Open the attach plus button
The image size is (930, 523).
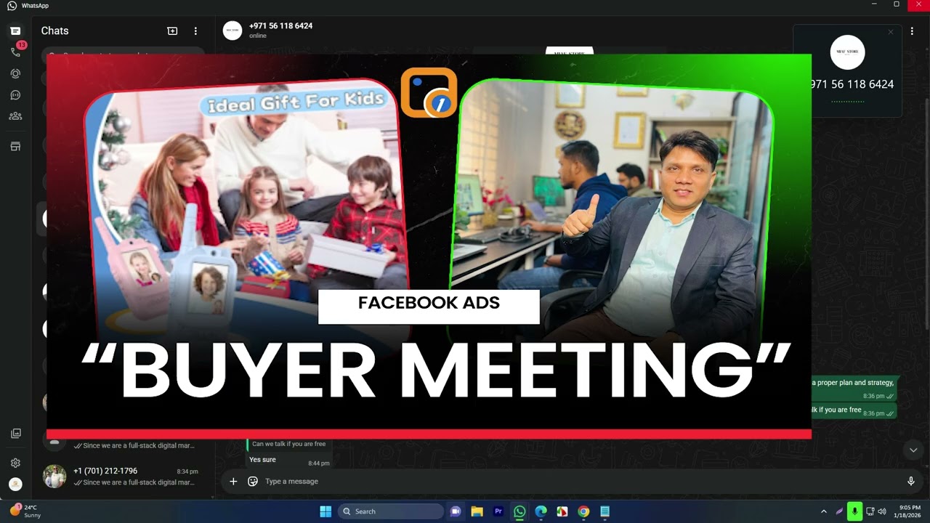[233, 481]
